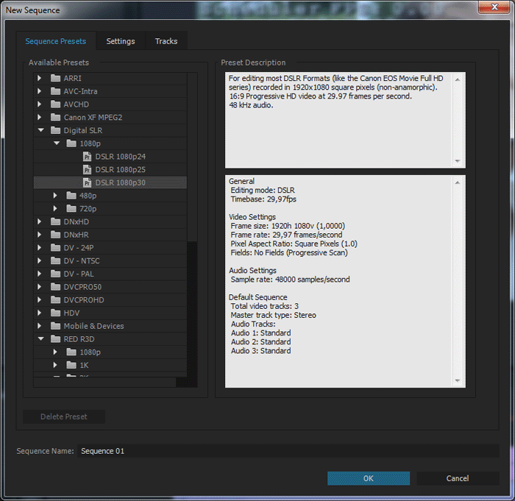
Task: Cancel the New Sequence dialog
Action: point(458,478)
